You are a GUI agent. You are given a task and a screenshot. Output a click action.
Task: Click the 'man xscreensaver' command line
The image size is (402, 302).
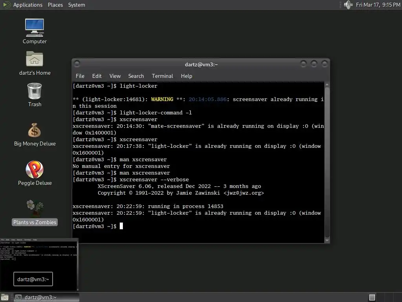[121, 173]
